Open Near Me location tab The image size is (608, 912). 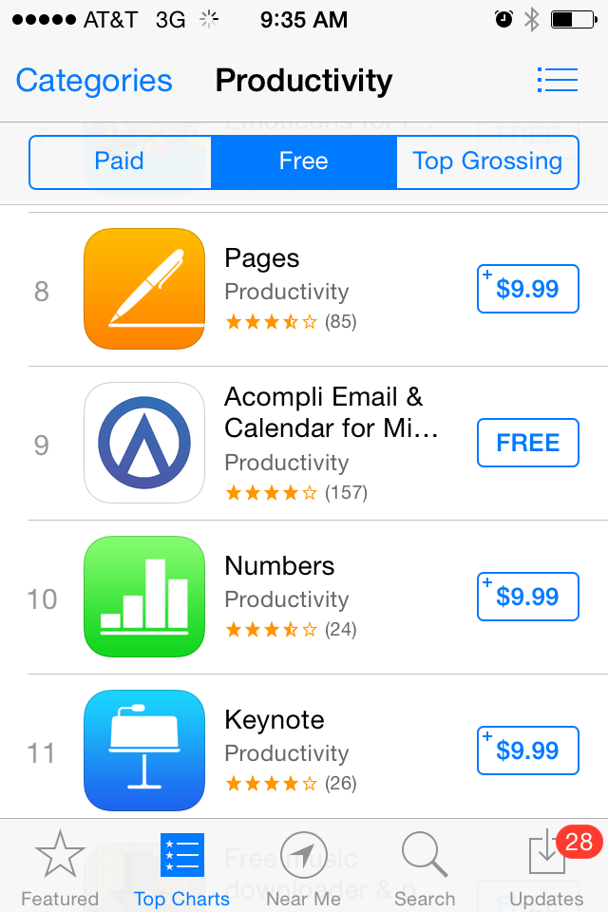point(303,868)
